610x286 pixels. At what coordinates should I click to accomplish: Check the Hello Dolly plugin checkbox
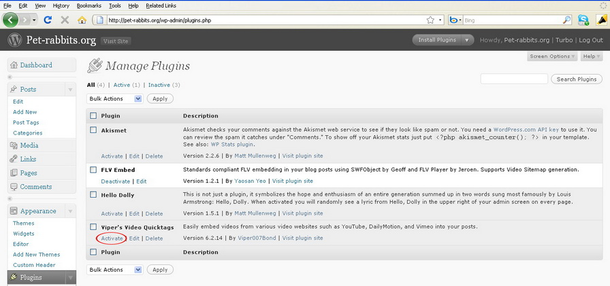[93, 195]
